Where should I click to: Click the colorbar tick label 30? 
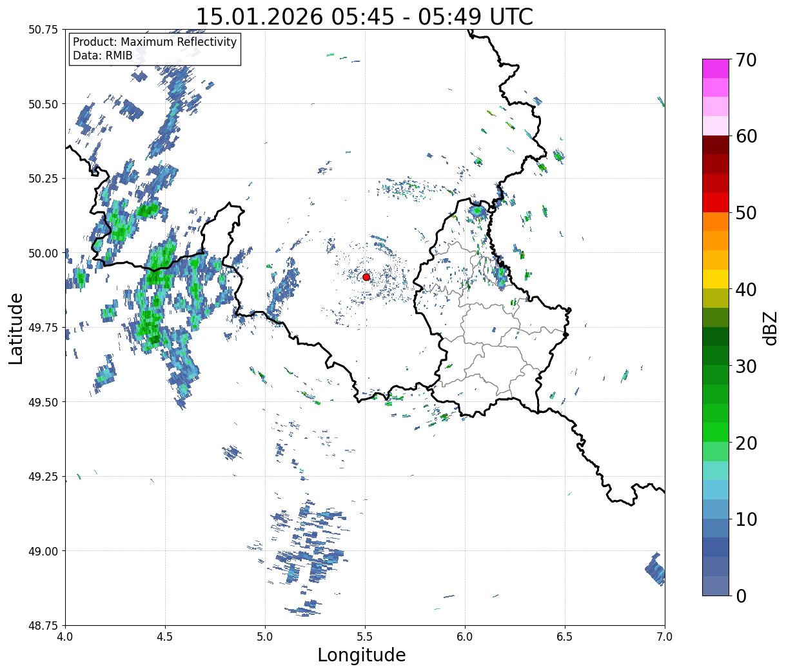(746, 366)
